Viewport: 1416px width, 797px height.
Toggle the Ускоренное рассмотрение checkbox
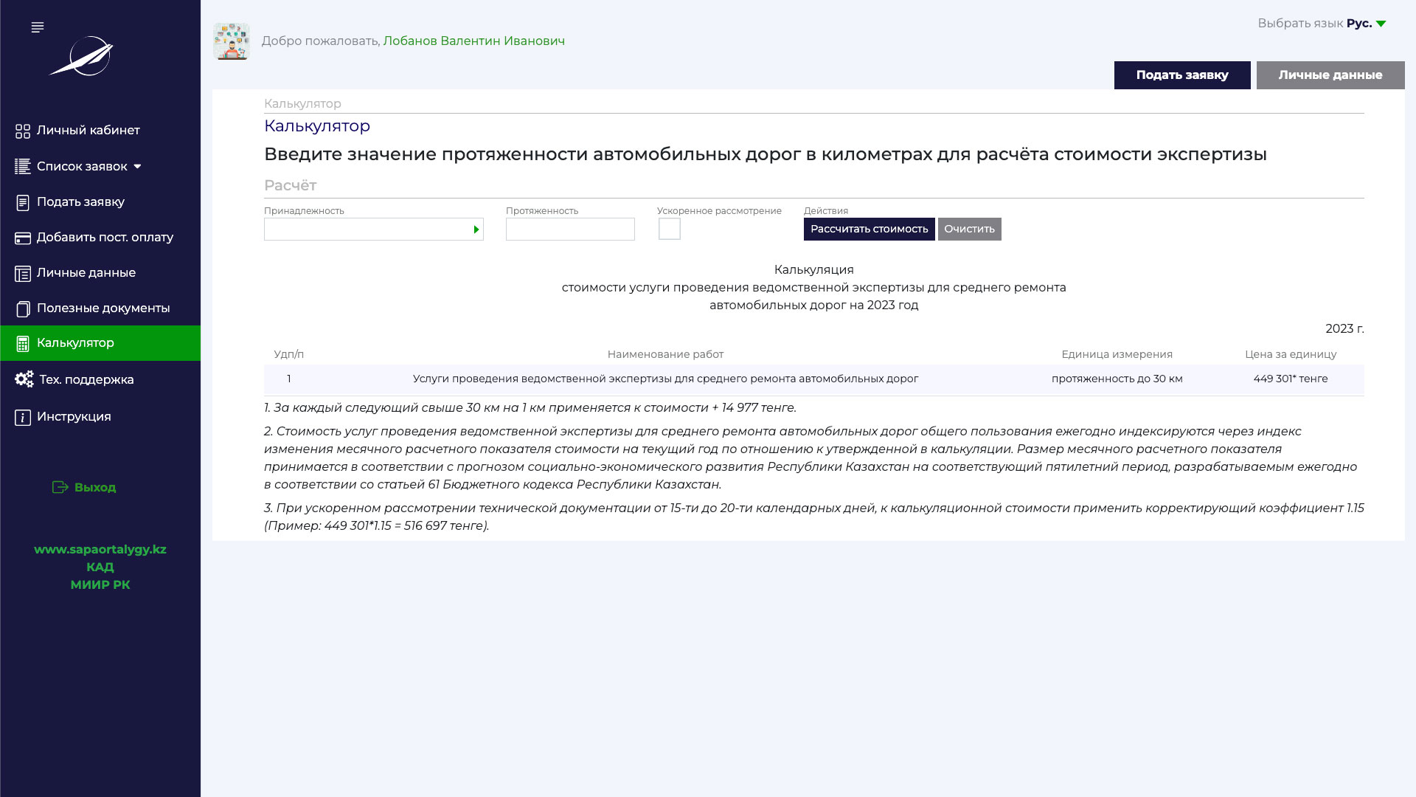click(x=669, y=229)
